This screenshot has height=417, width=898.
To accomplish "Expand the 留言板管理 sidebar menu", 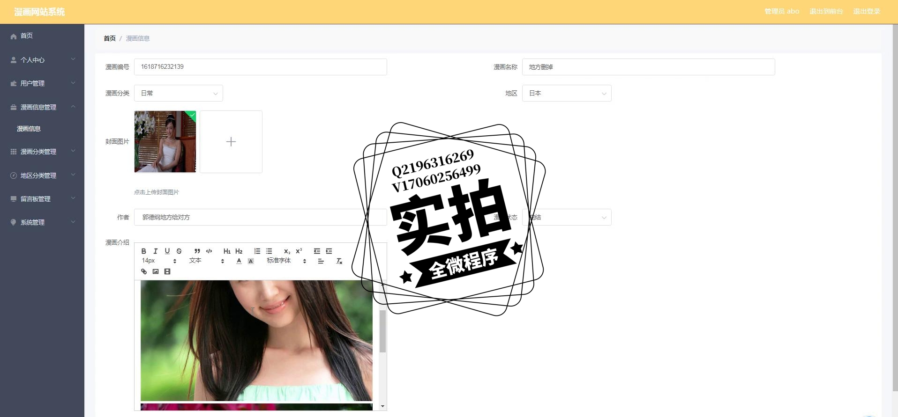I will point(42,199).
